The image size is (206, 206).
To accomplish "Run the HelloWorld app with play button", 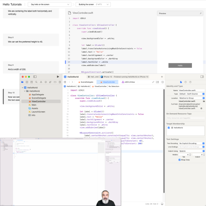I will (58, 77).
